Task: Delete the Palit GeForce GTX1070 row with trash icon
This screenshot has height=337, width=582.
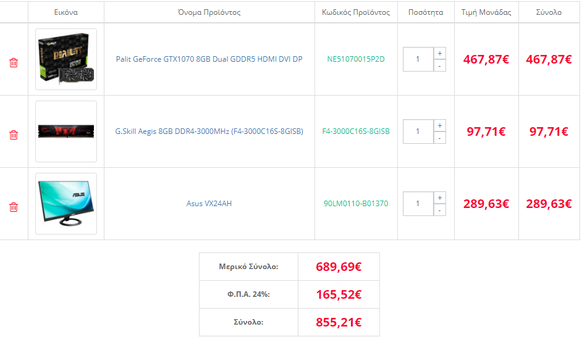Action: 14,63
